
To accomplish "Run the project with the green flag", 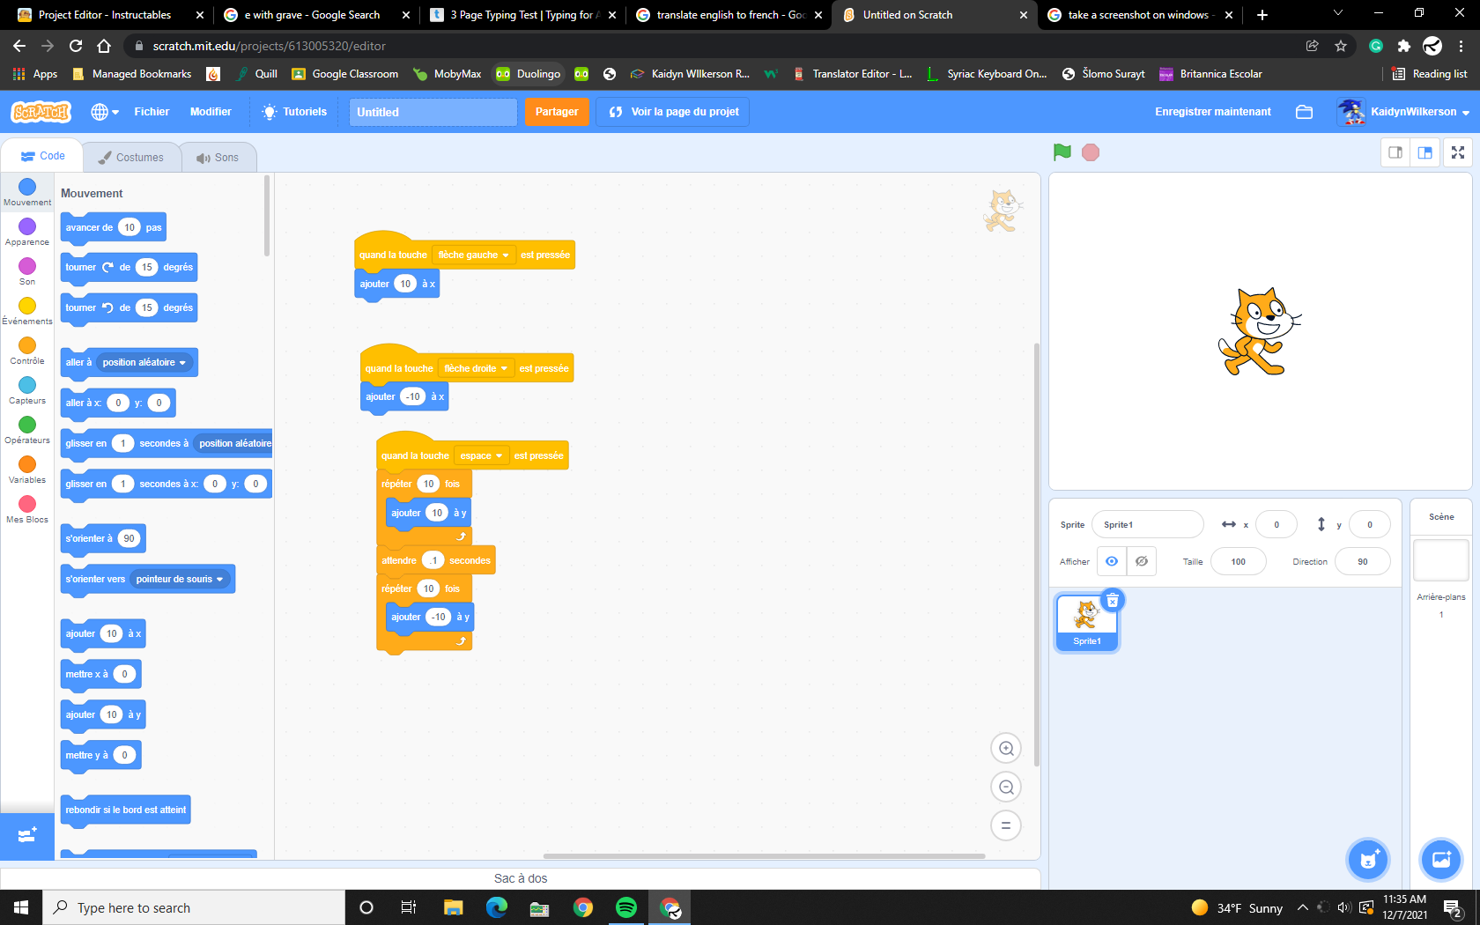I will (x=1062, y=152).
